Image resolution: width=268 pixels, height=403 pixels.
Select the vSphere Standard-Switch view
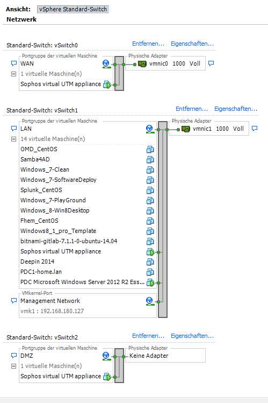click(73, 9)
